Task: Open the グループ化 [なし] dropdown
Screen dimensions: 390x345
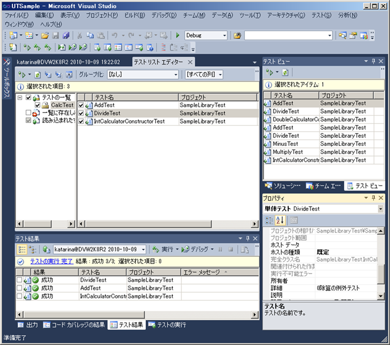Action: click(175, 75)
